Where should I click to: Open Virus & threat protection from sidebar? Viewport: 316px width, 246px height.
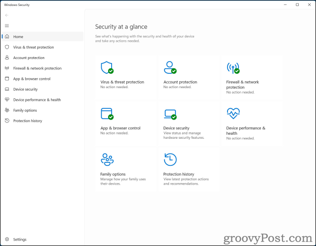[x=43, y=47]
